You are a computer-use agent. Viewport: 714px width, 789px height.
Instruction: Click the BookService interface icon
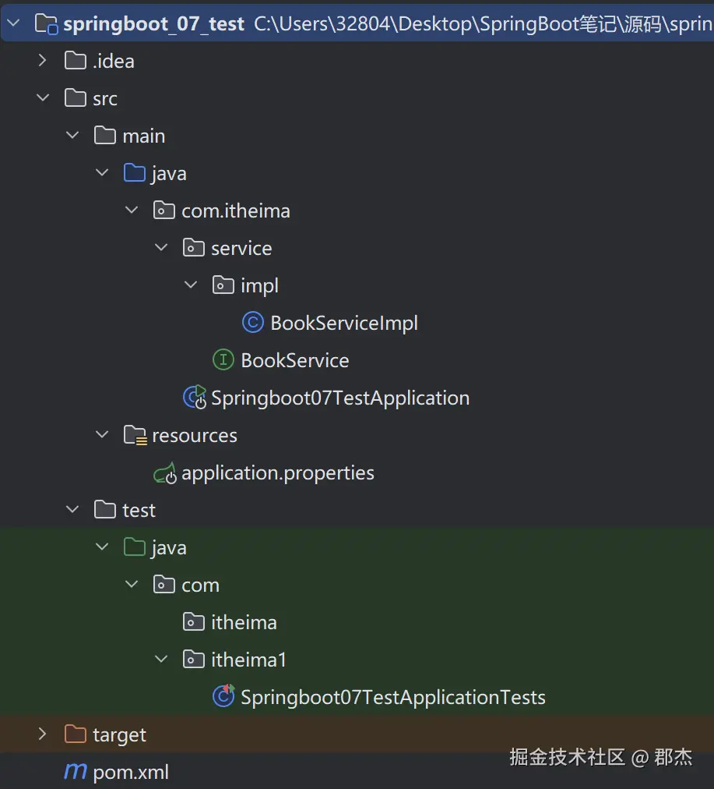(223, 360)
